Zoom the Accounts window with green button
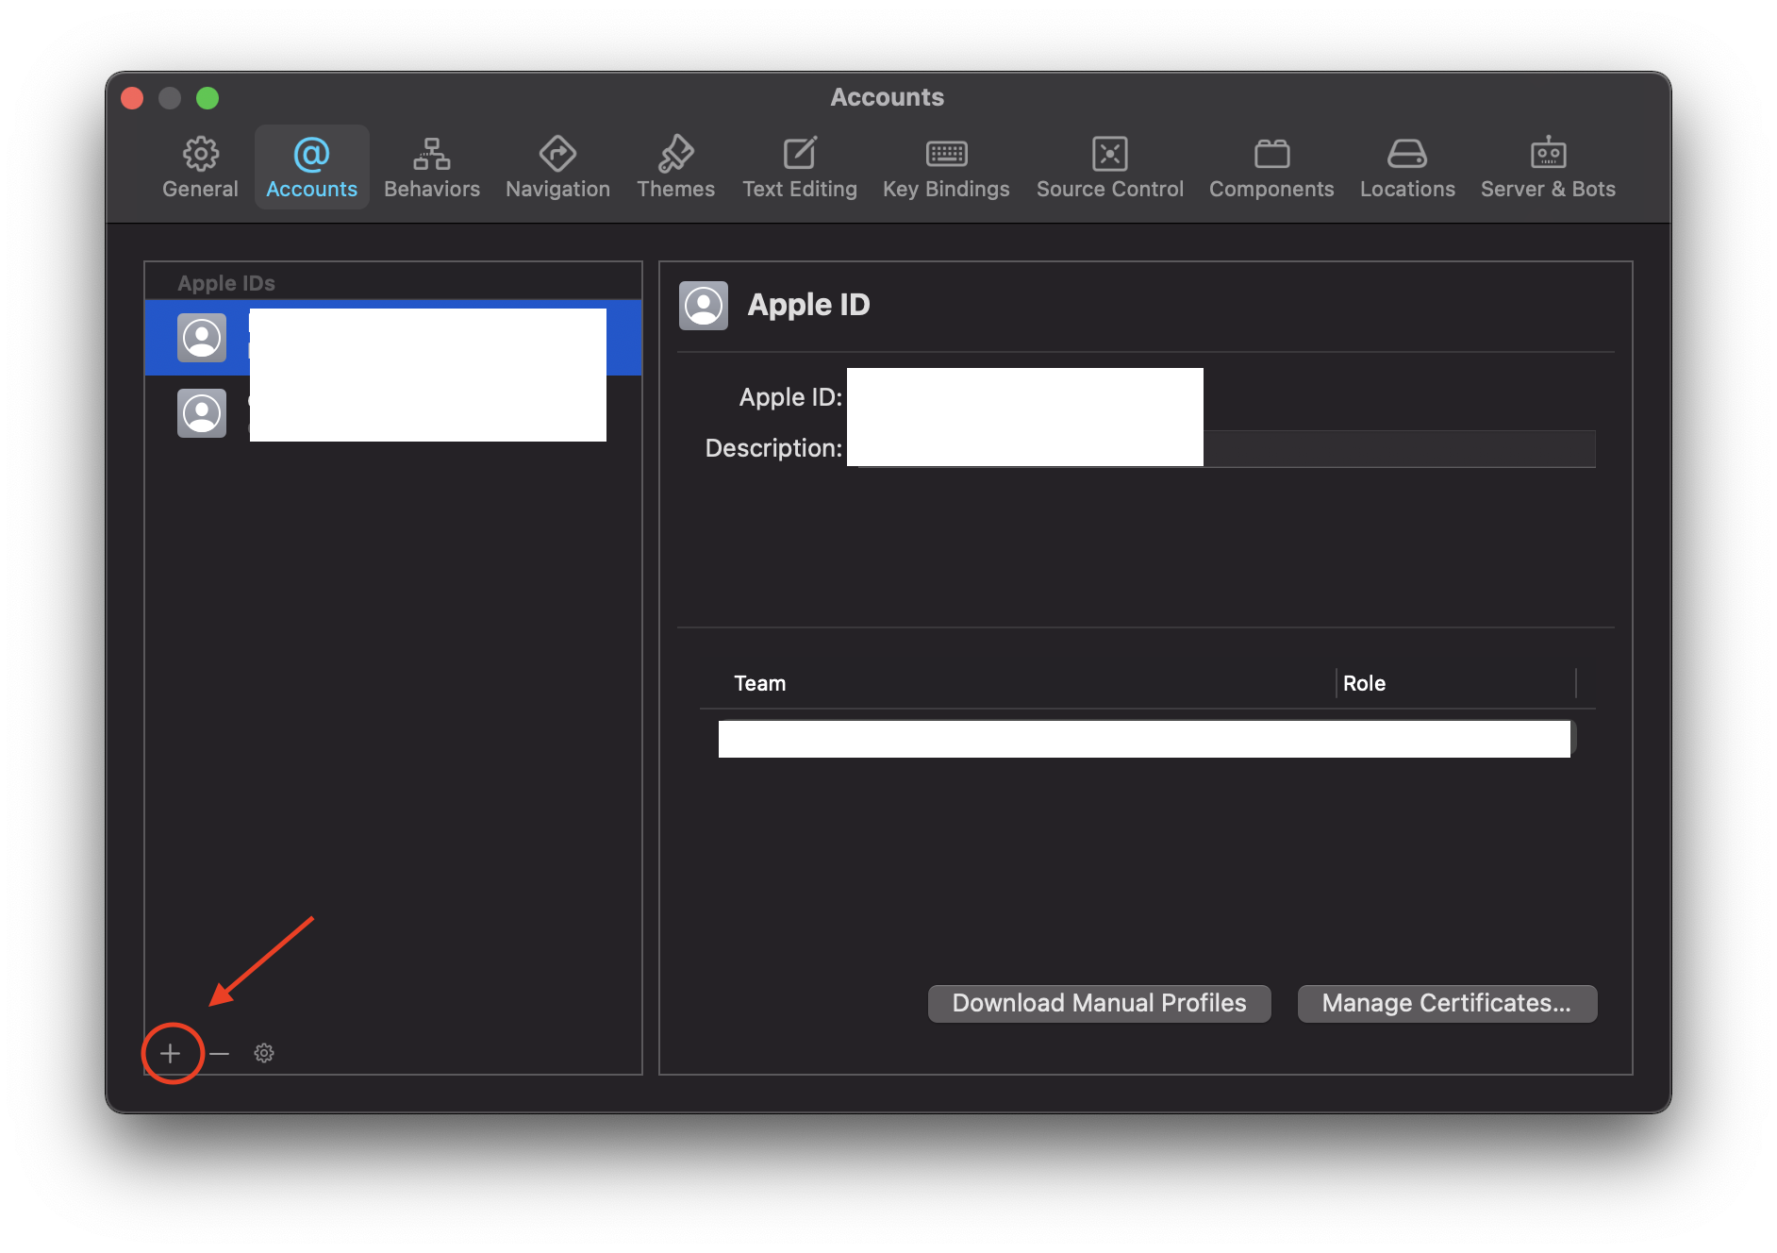The image size is (1777, 1253). [x=208, y=98]
